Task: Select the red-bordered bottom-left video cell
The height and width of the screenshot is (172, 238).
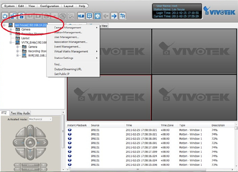Action: [109, 98]
